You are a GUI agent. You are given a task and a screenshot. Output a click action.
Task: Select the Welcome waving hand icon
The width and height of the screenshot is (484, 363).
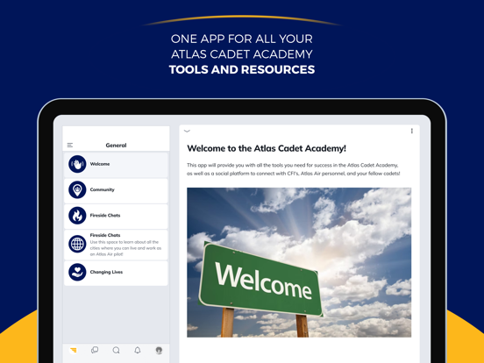point(77,164)
